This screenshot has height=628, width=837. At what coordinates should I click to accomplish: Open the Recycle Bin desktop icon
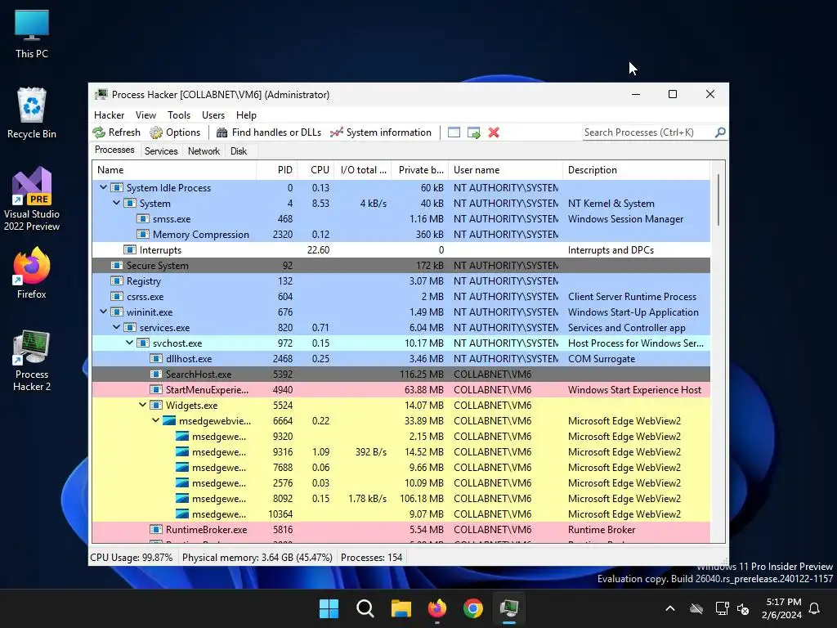pos(32,113)
